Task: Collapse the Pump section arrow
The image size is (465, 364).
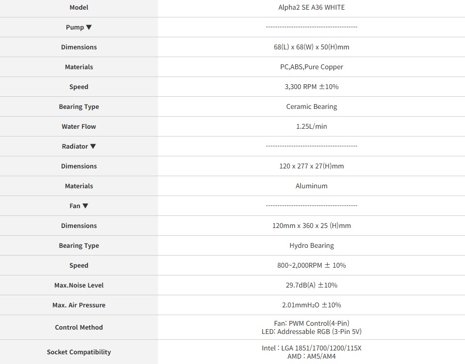Action: tap(89, 28)
